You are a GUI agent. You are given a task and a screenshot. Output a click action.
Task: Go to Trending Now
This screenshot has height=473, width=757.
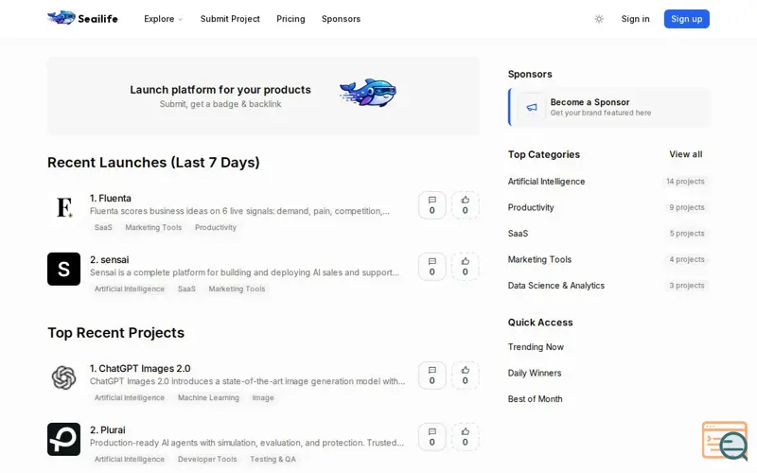[536, 347]
